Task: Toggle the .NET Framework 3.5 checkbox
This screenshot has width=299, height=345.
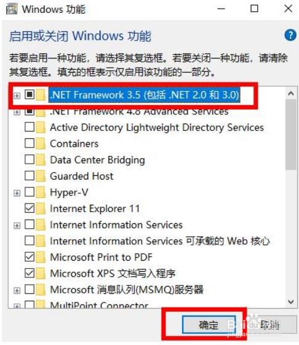Action: click(x=30, y=95)
